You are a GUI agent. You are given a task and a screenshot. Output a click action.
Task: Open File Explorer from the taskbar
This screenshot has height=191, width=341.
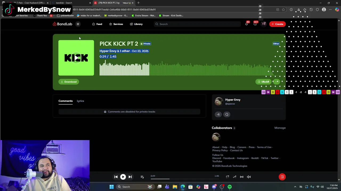click(x=175, y=187)
